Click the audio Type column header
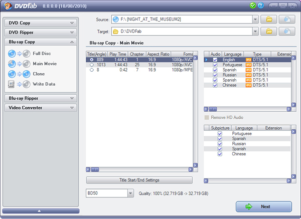The width and height of the screenshot is (301, 219). tap(257, 54)
